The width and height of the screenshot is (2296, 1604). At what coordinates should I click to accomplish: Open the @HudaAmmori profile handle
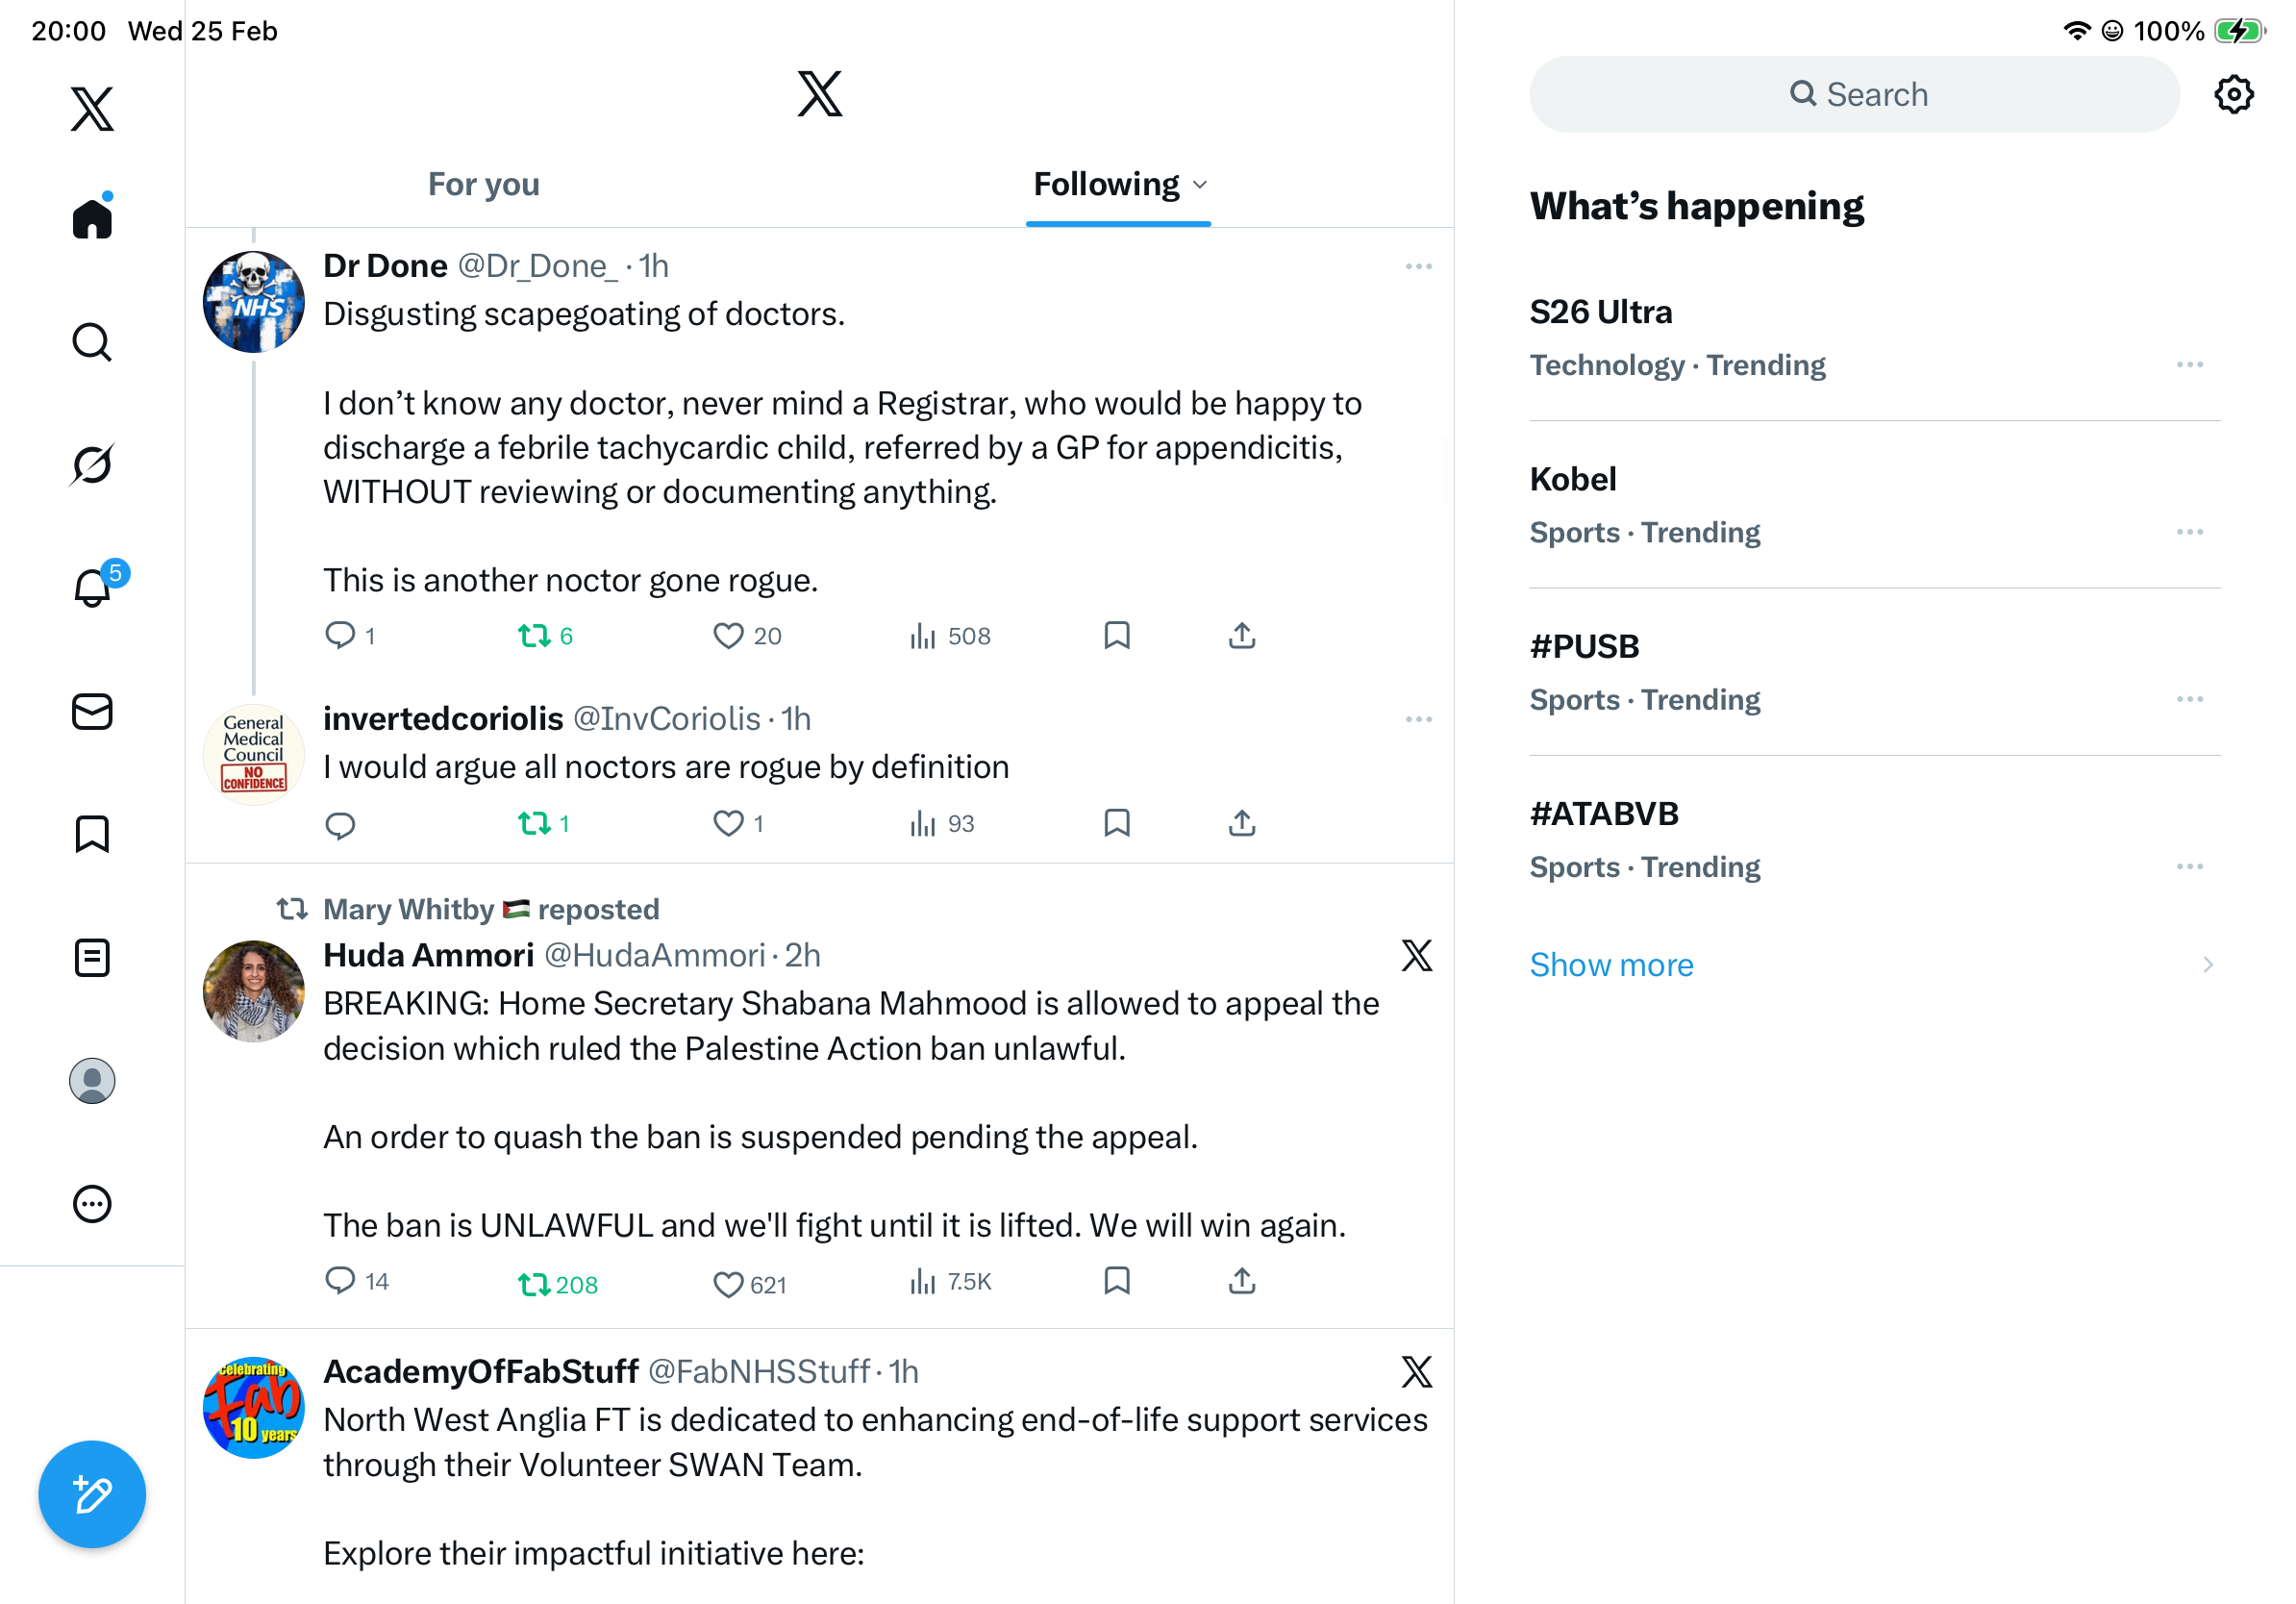654,956
